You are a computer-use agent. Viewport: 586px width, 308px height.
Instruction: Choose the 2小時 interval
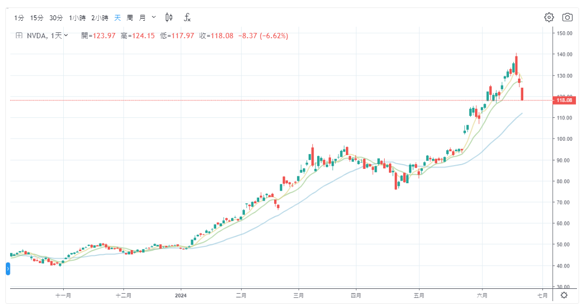[x=99, y=18]
